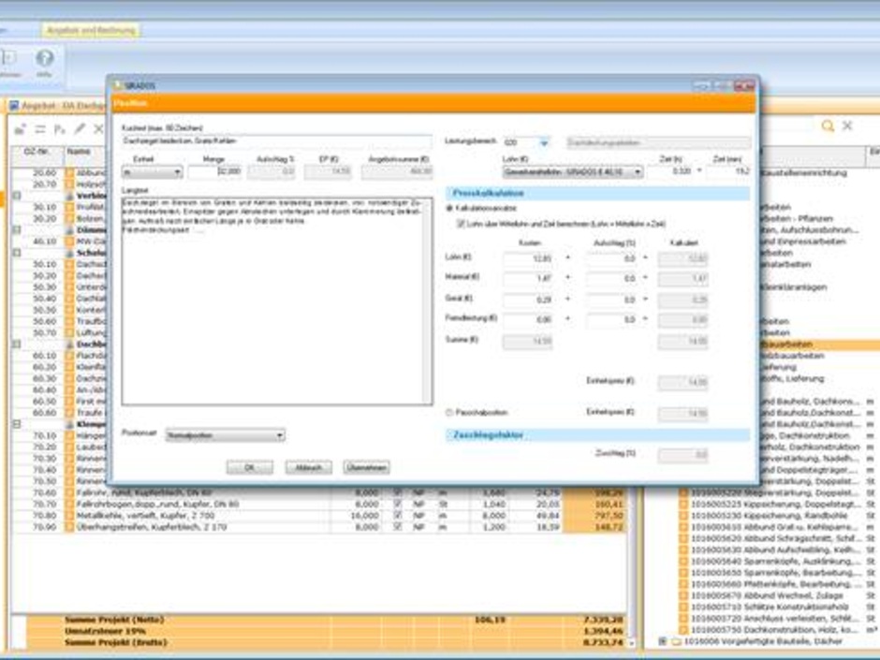
Task: Select the Pauschalposition radio button
Action: point(449,412)
